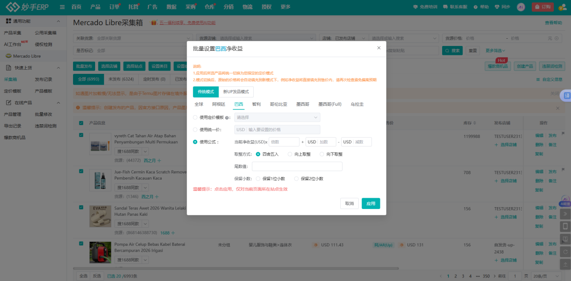Click the 妙手ERP logo
The image size is (571, 281).
(x=28, y=7)
